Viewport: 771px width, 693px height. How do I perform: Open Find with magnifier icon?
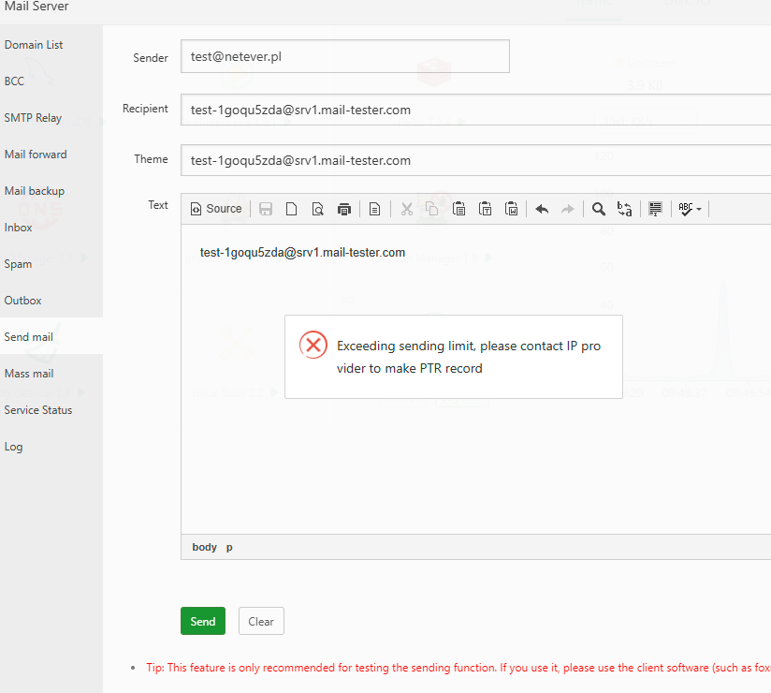point(599,209)
